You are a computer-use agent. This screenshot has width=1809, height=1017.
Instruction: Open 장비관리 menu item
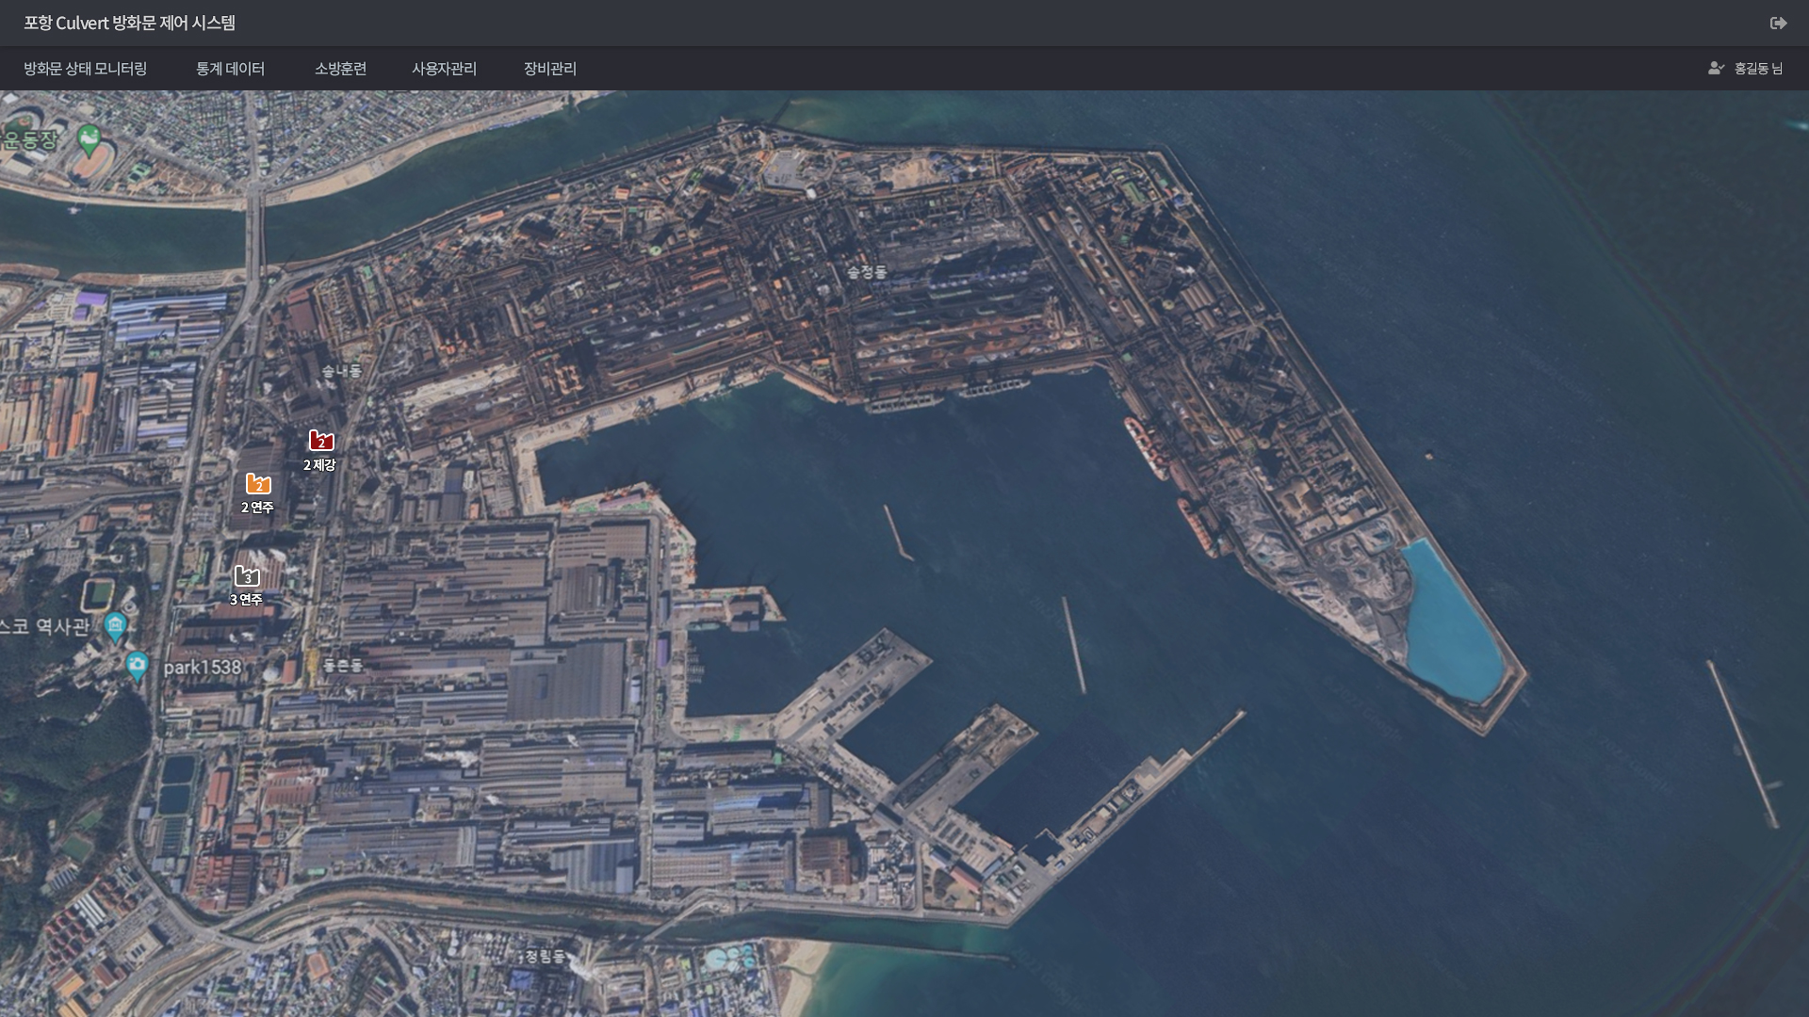[x=549, y=68]
